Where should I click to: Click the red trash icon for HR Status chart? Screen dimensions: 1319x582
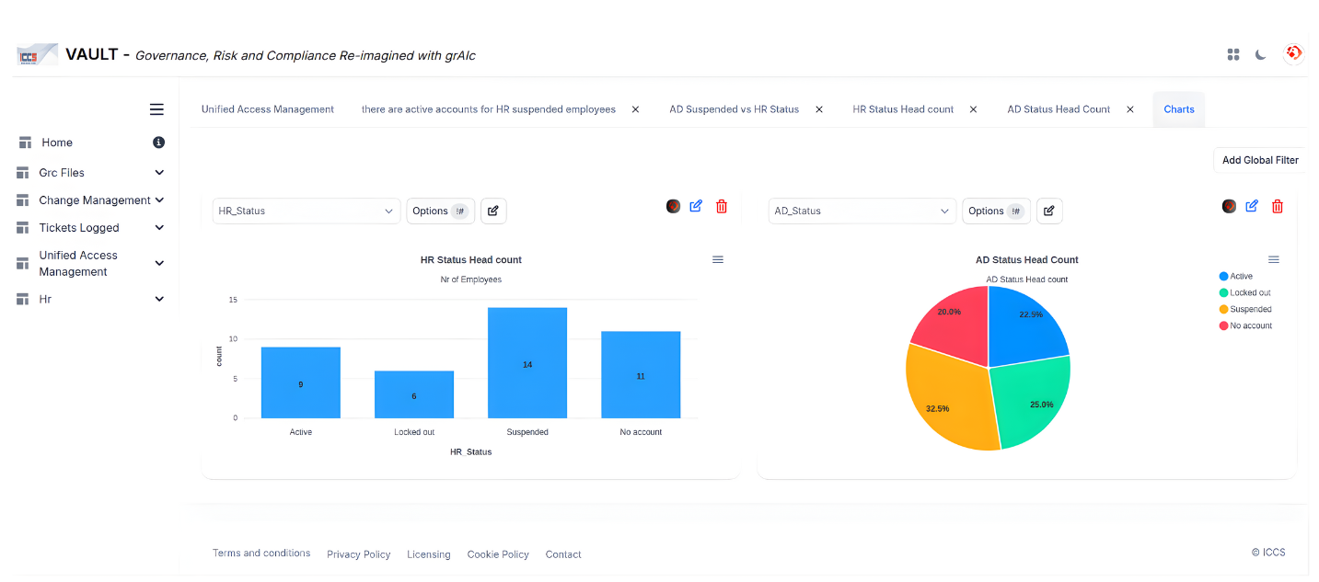[722, 206]
